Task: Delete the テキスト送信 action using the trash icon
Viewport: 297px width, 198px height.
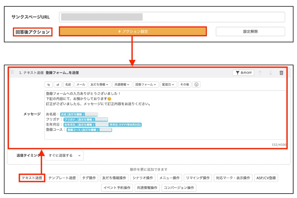Action: tap(281, 72)
